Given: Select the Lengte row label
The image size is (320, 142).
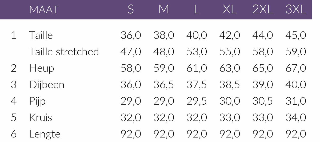Looking at the screenshot, I should click(x=45, y=134).
